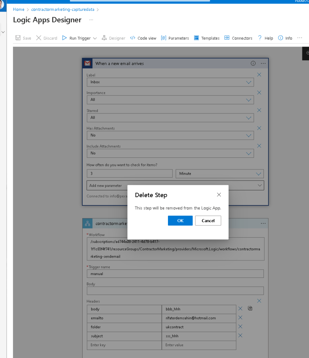Click the Enter value placeholder field

199,345
